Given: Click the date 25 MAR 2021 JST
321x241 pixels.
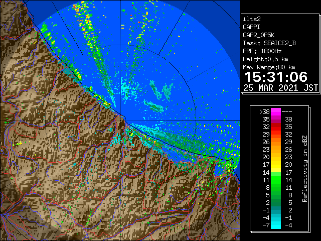Looking at the screenshot, I should coord(281,88).
